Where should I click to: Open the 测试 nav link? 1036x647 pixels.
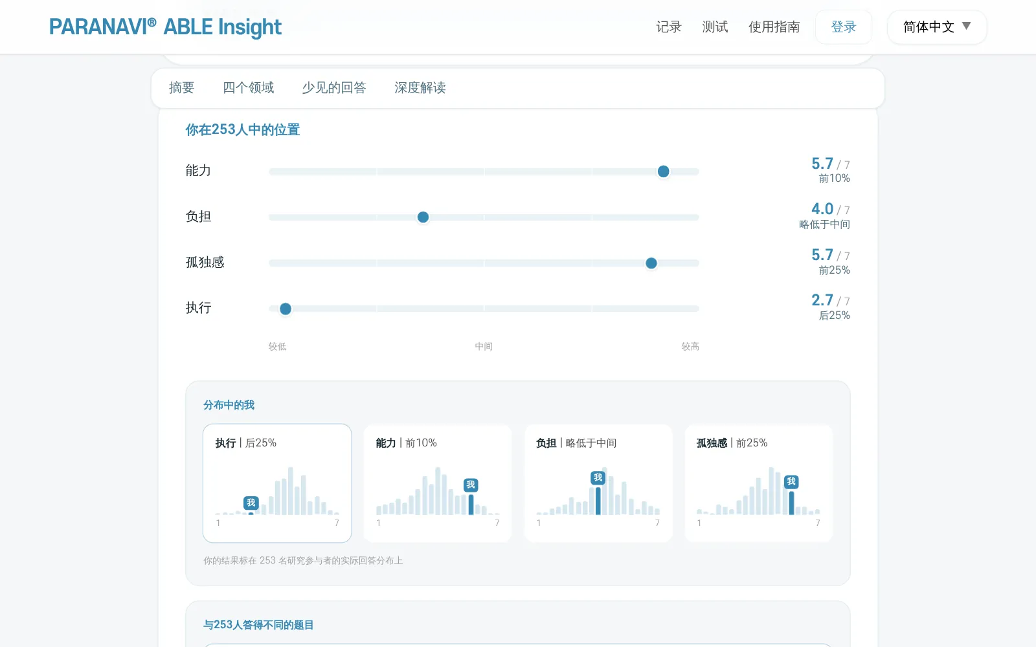point(715,27)
